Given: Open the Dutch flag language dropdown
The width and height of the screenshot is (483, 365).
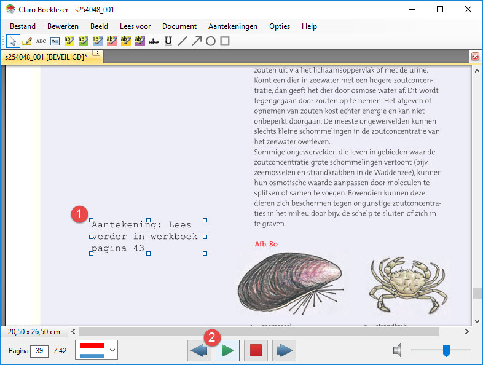Looking at the screenshot, I should click(96, 350).
